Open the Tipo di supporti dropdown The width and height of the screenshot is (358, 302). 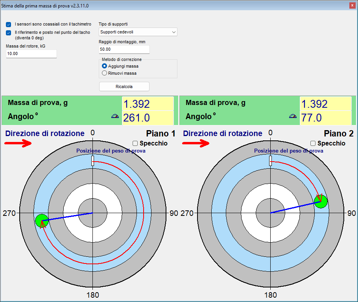[138, 32]
